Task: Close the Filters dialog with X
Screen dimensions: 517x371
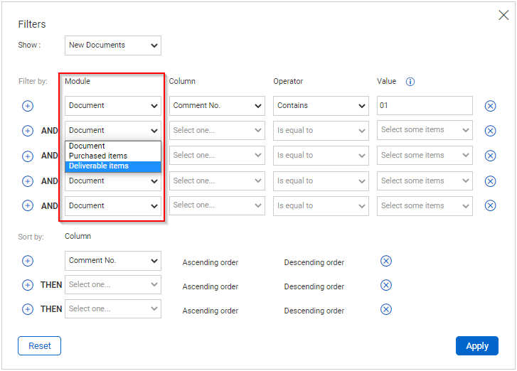Action: tap(503, 15)
